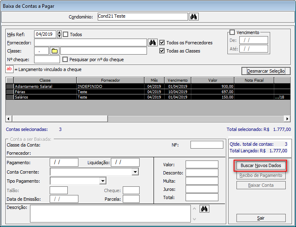Click the red 'ab' cheque legend icon
Viewport: 296px width, 227px height.
(x=9, y=69)
